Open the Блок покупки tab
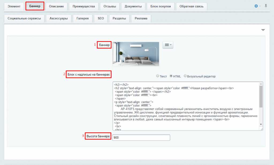This screenshot has height=165, width=274. [161, 6]
